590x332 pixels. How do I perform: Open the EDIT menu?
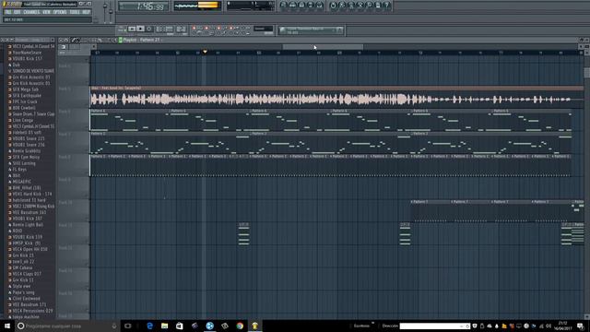[x=18, y=12]
